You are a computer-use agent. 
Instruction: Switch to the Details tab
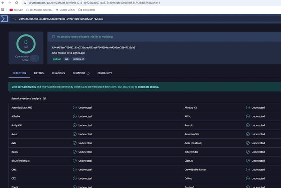tap(39, 73)
